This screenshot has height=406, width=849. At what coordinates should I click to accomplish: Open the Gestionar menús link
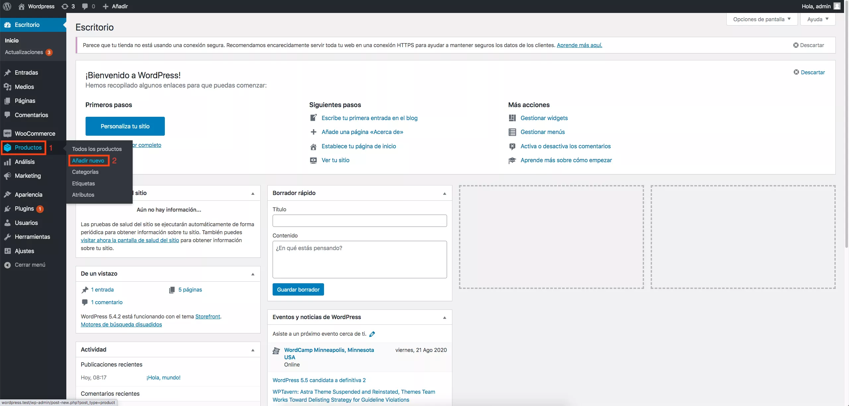pos(543,132)
